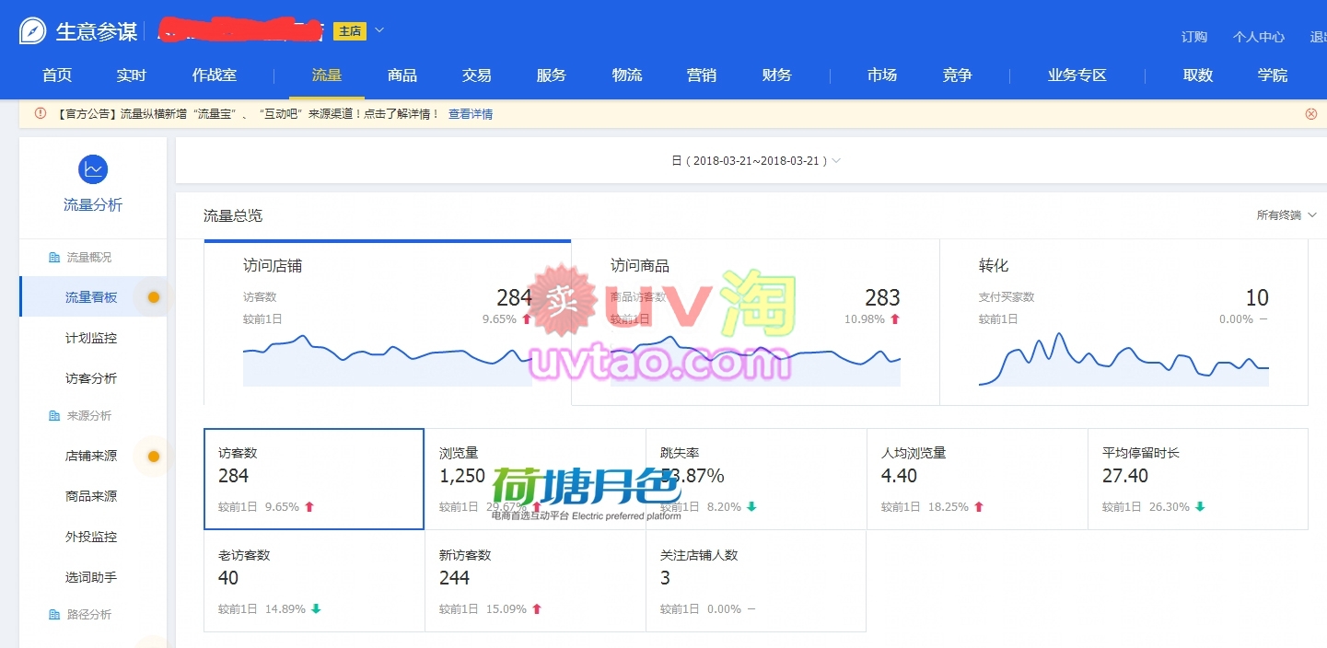Click the 流量分析 chart icon in sidebar

pyautogui.click(x=93, y=169)
